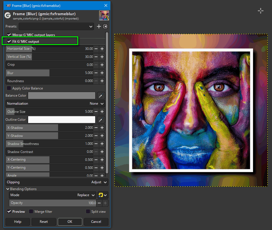Image resolution: width=272 pixels, height=230 pixels.
Task: Open the manage presets menu icon
Action: 105,26
